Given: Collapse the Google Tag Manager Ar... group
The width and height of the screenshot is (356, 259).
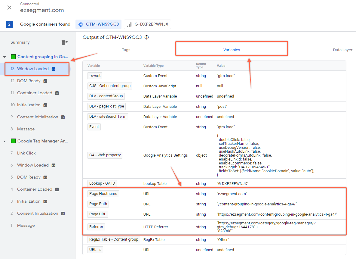Looking at the screenshot, I should coord(4,141).
